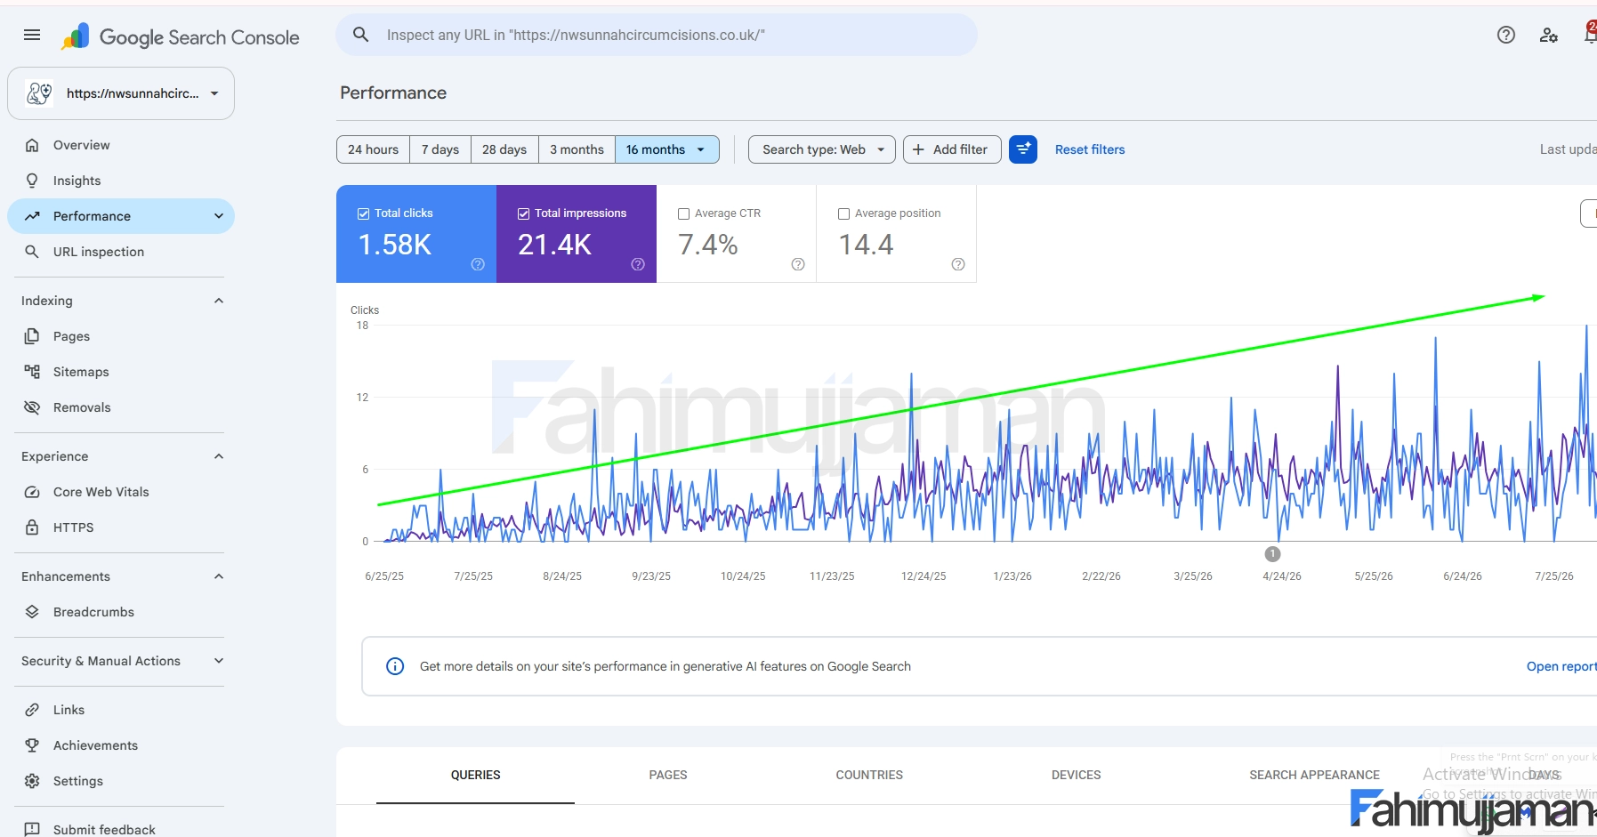Open the 16 months date range dropdown
This screenshot has height=837, width=1597.
point(667,149)
